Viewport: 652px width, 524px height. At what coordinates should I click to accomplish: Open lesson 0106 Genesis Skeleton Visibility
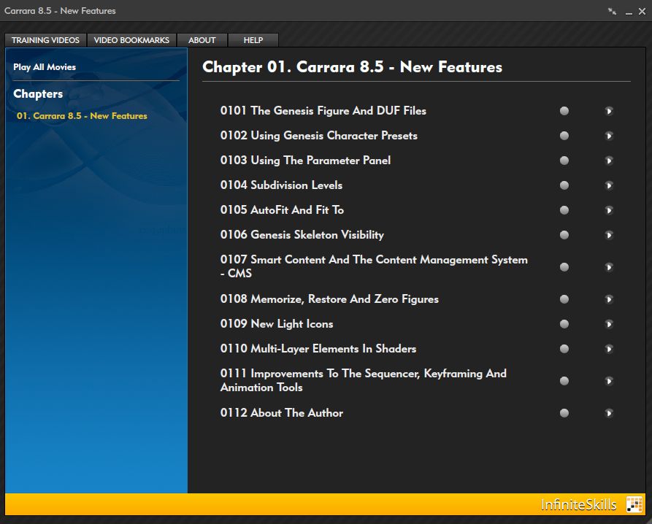click(x=302, y=235)
